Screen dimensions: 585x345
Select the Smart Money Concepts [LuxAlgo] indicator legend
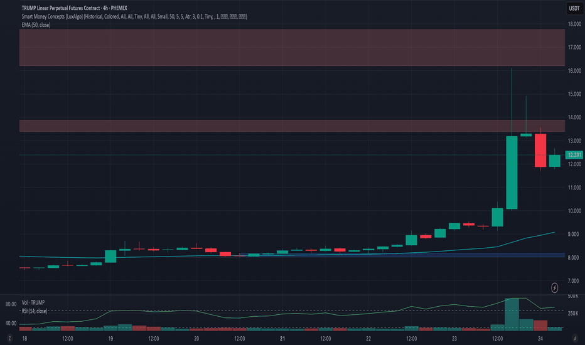pos(134,16)
